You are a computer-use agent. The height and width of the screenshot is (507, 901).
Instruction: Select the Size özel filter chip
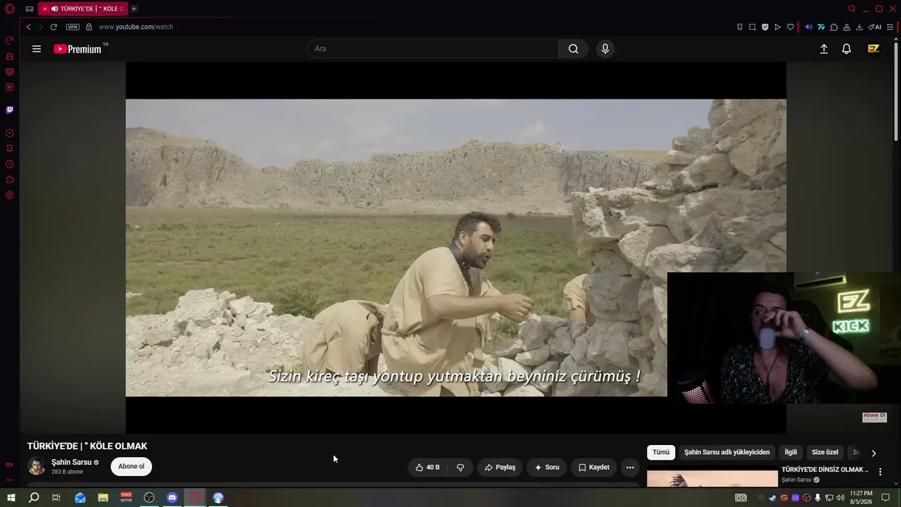(825, 452)
